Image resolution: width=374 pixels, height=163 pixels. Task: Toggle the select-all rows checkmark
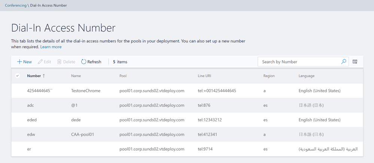(x=17, y=76)
